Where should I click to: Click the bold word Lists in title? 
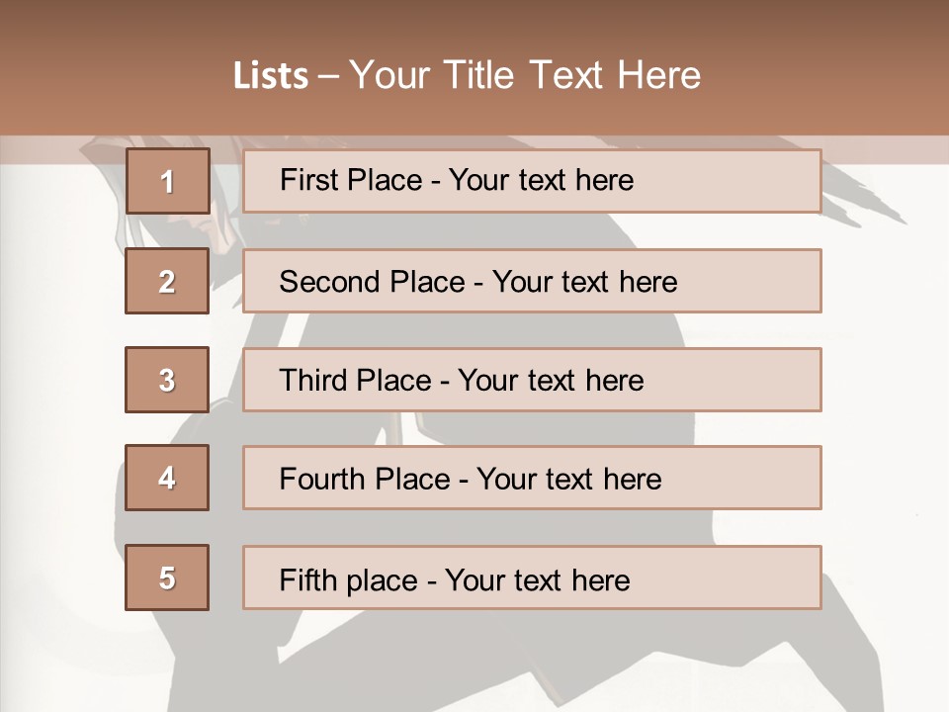coord(271,76)
